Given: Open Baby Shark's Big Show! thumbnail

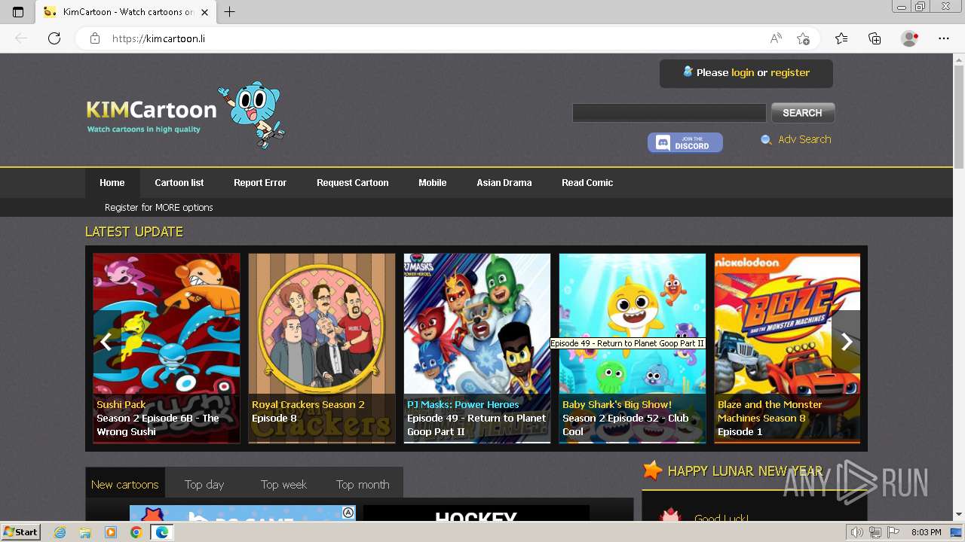Looking at the screenshot, I should pyautogui.click(x=633, y=348).
